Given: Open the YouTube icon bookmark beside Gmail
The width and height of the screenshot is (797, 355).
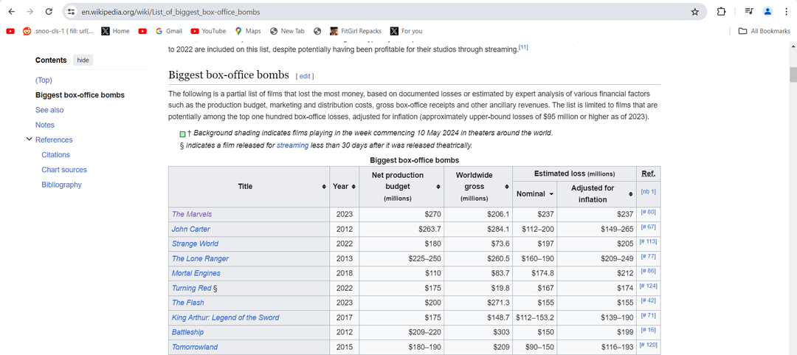Looking at the screenshot, I should pyautogui.click(x=142, y=31).
